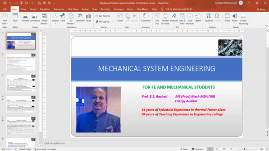Select slide 3 thumbnail
This screenshot has width=269, height=151.
point(21,83)
